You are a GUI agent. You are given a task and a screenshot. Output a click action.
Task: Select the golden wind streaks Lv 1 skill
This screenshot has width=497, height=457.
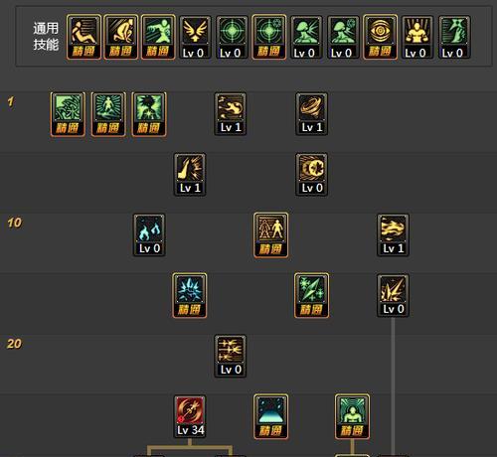pyautogui.click(x=393, y=234)
